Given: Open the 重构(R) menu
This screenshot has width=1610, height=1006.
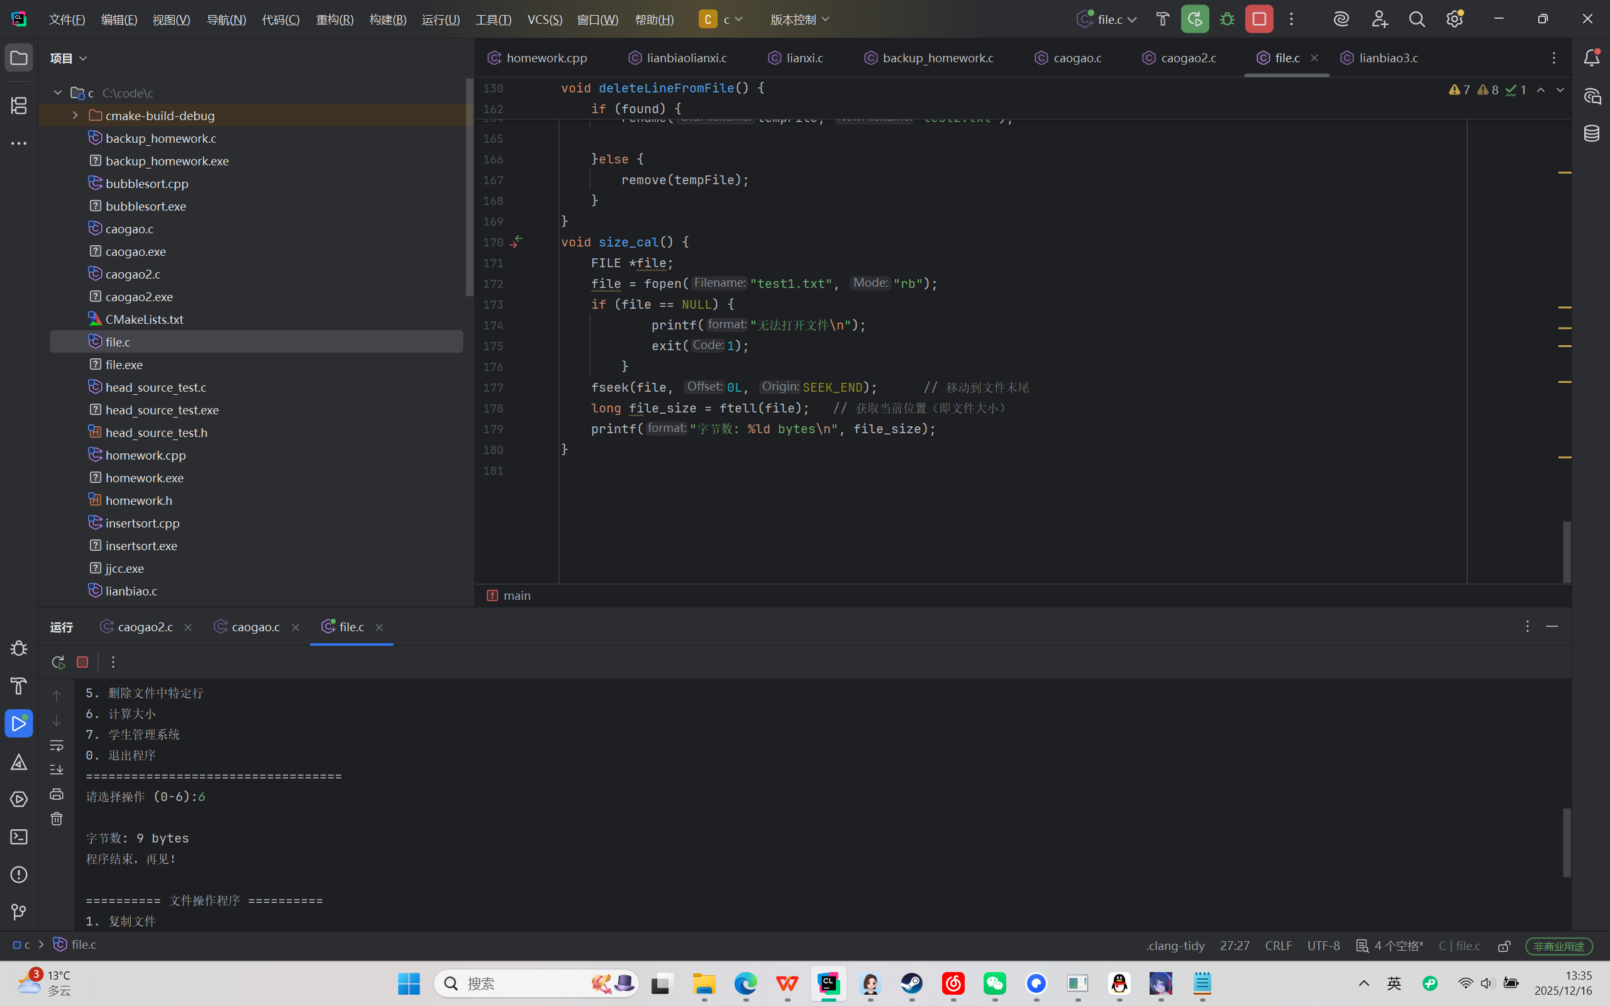Looking at the screenshot, I should [335, 19].
